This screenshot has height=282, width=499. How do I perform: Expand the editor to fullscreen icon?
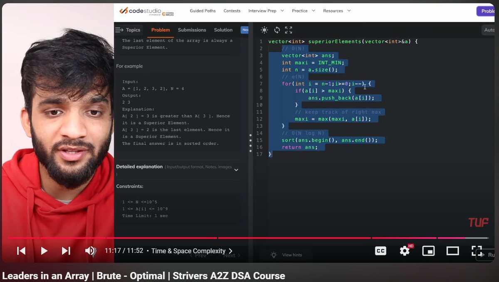289,30
